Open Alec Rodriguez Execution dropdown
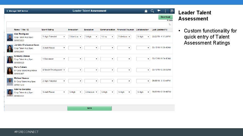The image size is (243, 136). [91, 37]
